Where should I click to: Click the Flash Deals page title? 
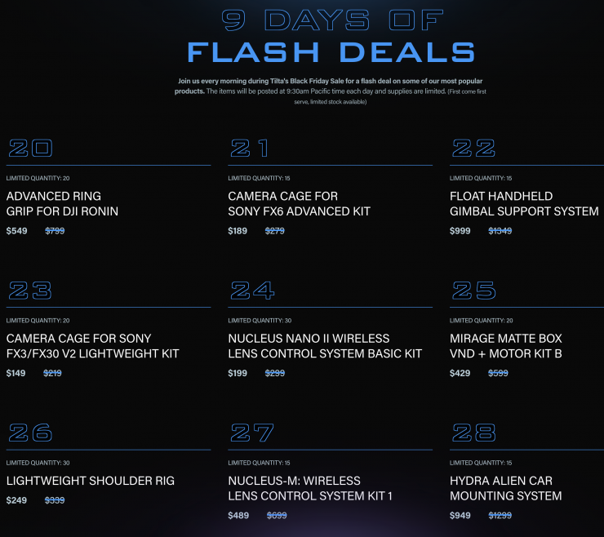point(331,52)
